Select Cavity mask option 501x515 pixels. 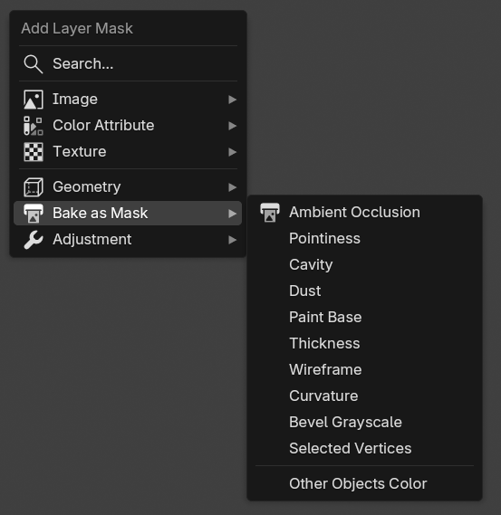364,264
